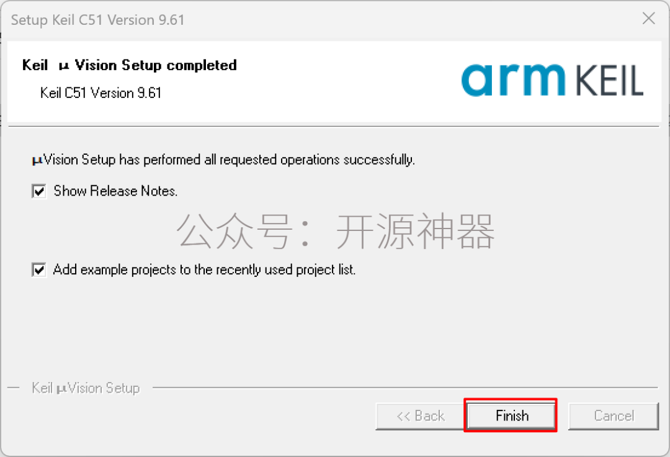Uncheck the Show Release Notes checkbox
The image size is (670, 457).
click(39, 191)
